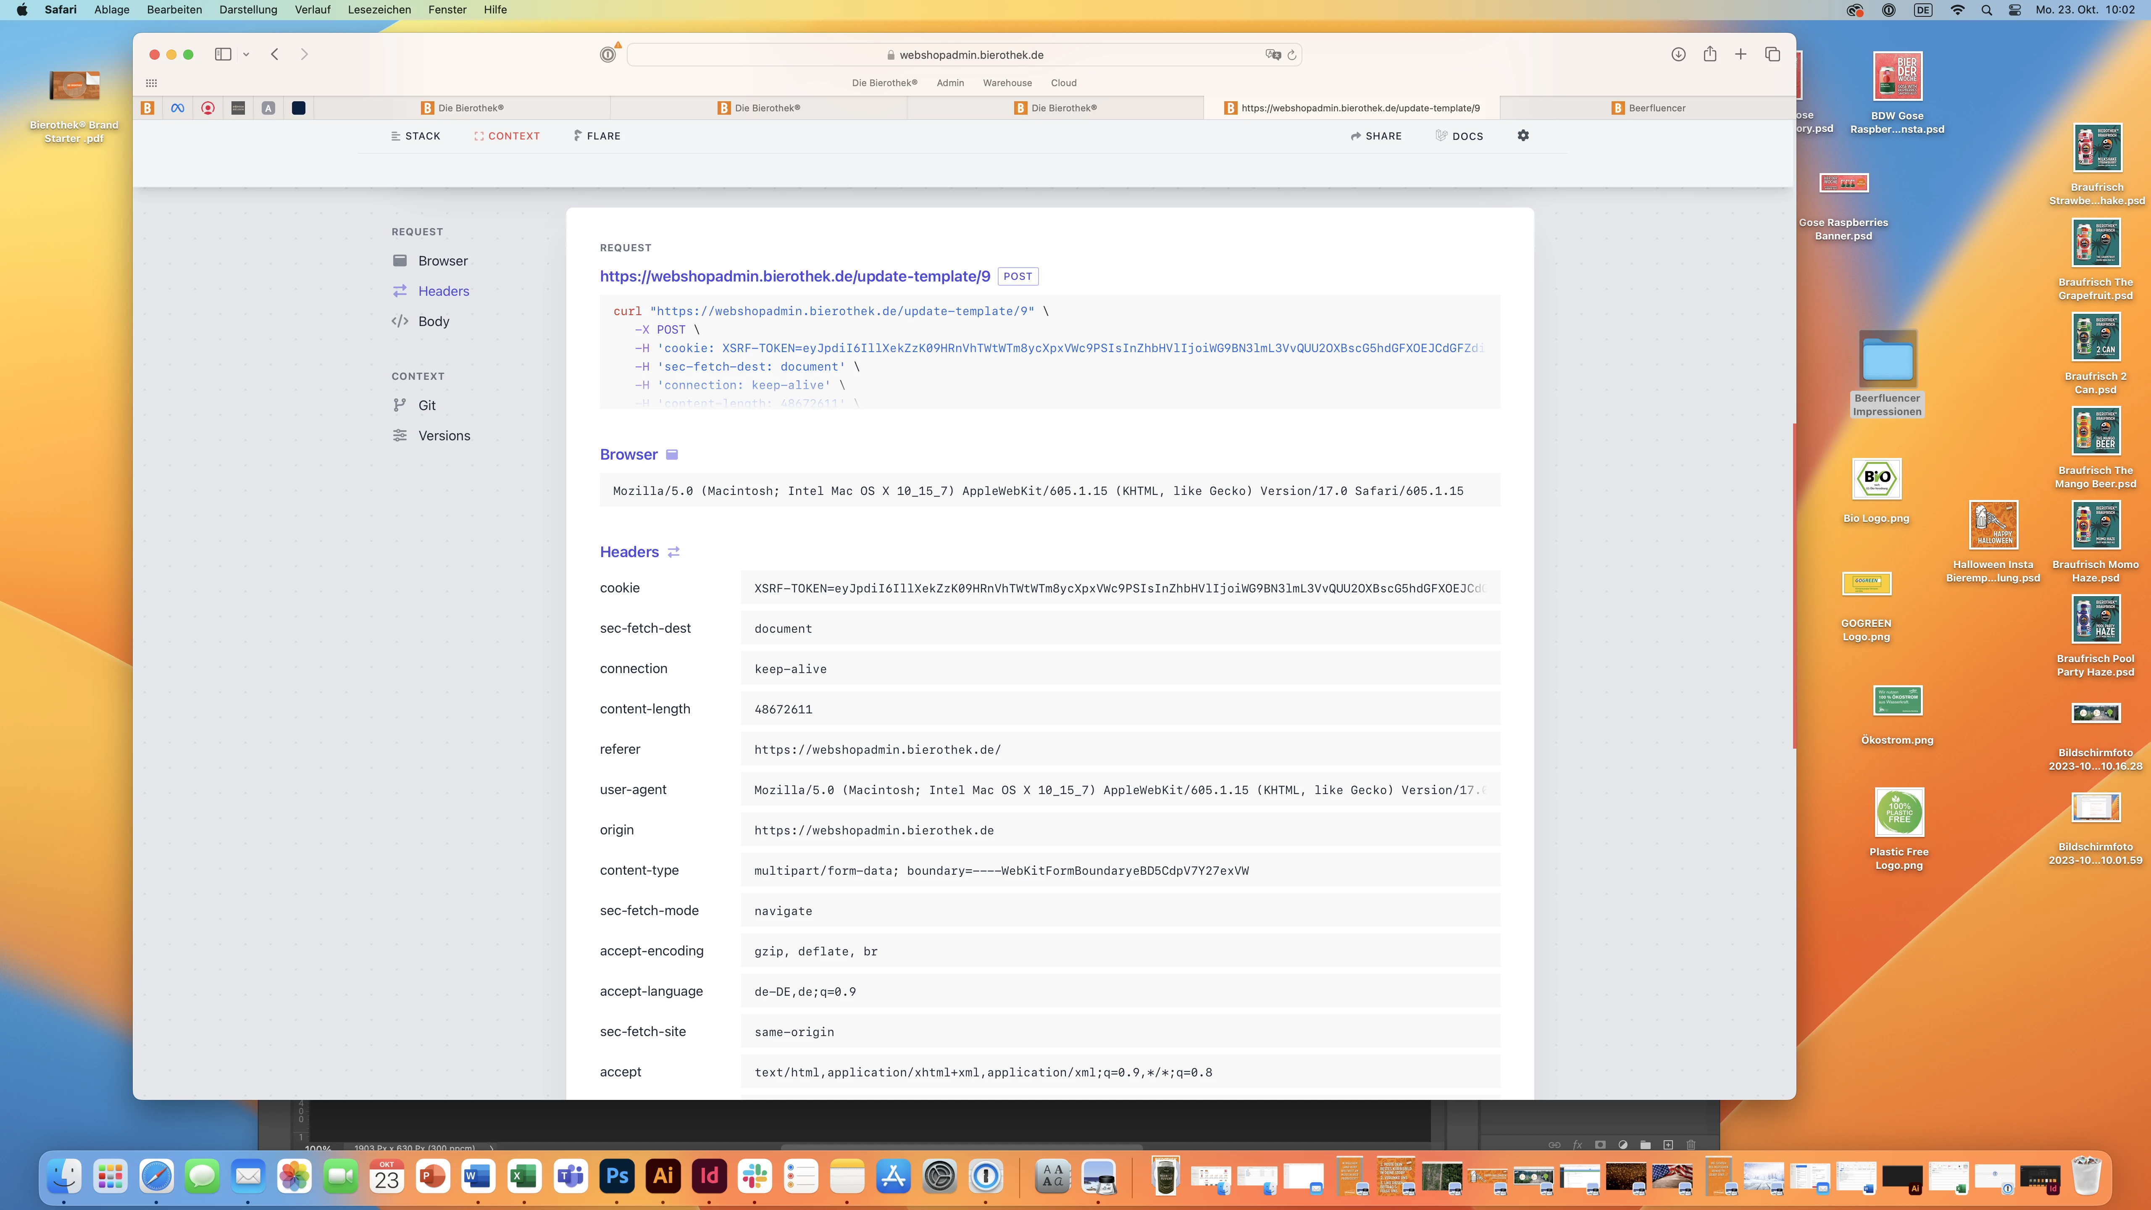2151x1210 pixels.
Task: Open Photoshop from the Dock
Action: tap(617, 1176)
